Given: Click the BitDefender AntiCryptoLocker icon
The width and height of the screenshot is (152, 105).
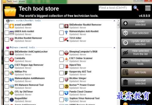Looking at the screenshot, I should pyautogui.click(x=12, y=53).
